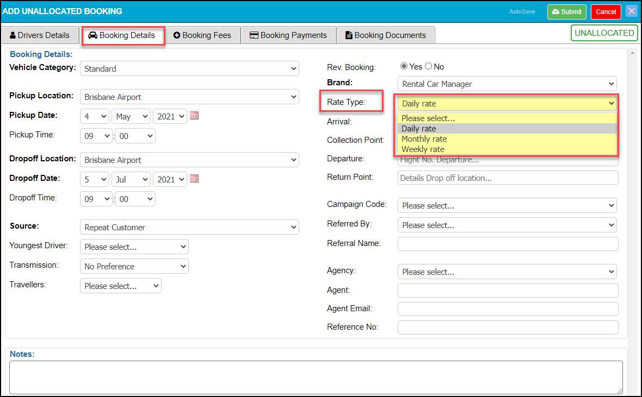Click into the Agent field

tap(508, 291)
